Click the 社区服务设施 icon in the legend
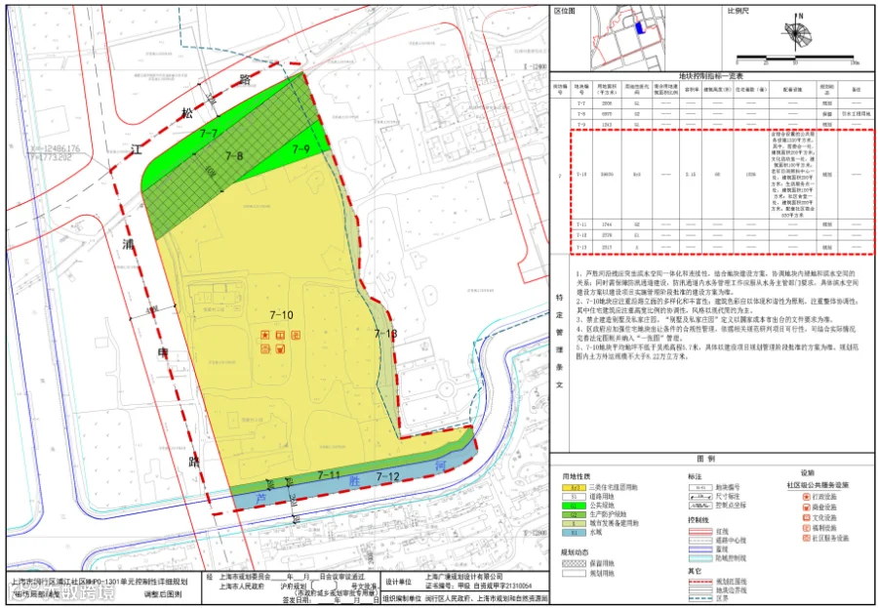This screenshot has height=608, width=878. click(x=807, y=538)
